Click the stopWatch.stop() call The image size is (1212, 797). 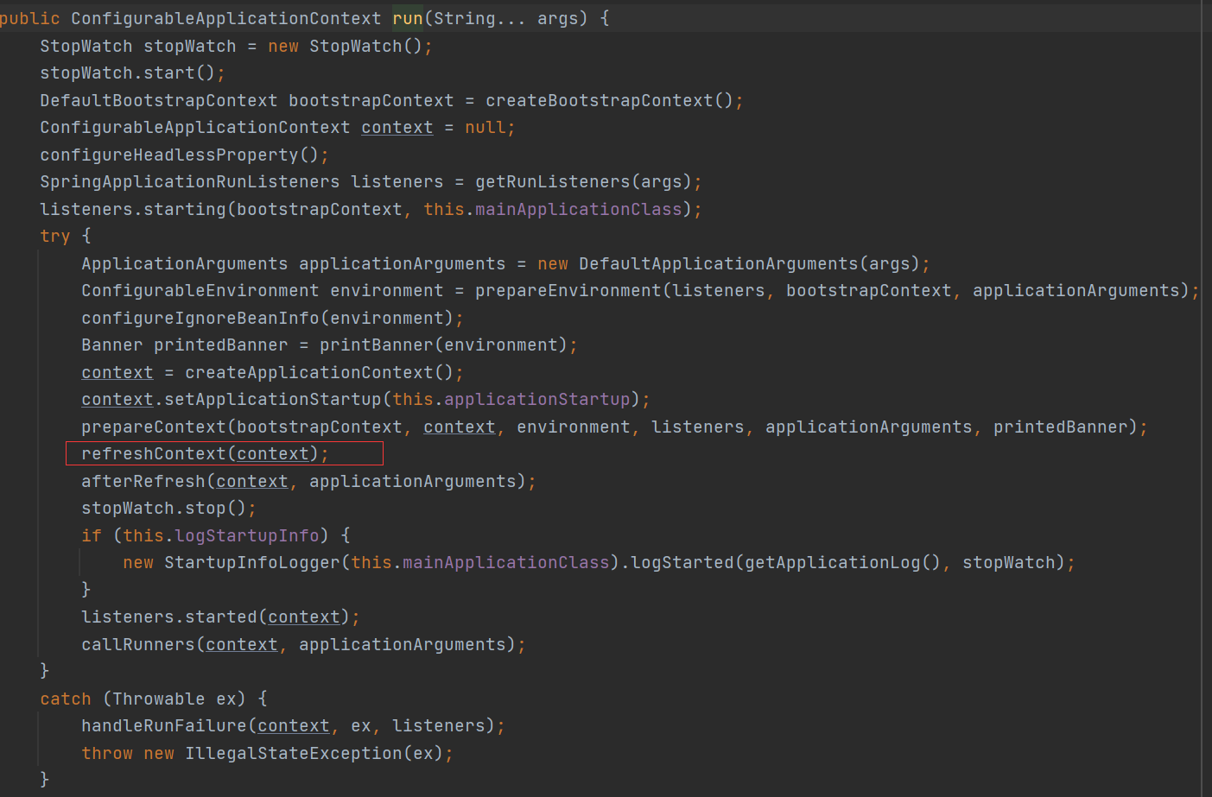tap(163, 508)
